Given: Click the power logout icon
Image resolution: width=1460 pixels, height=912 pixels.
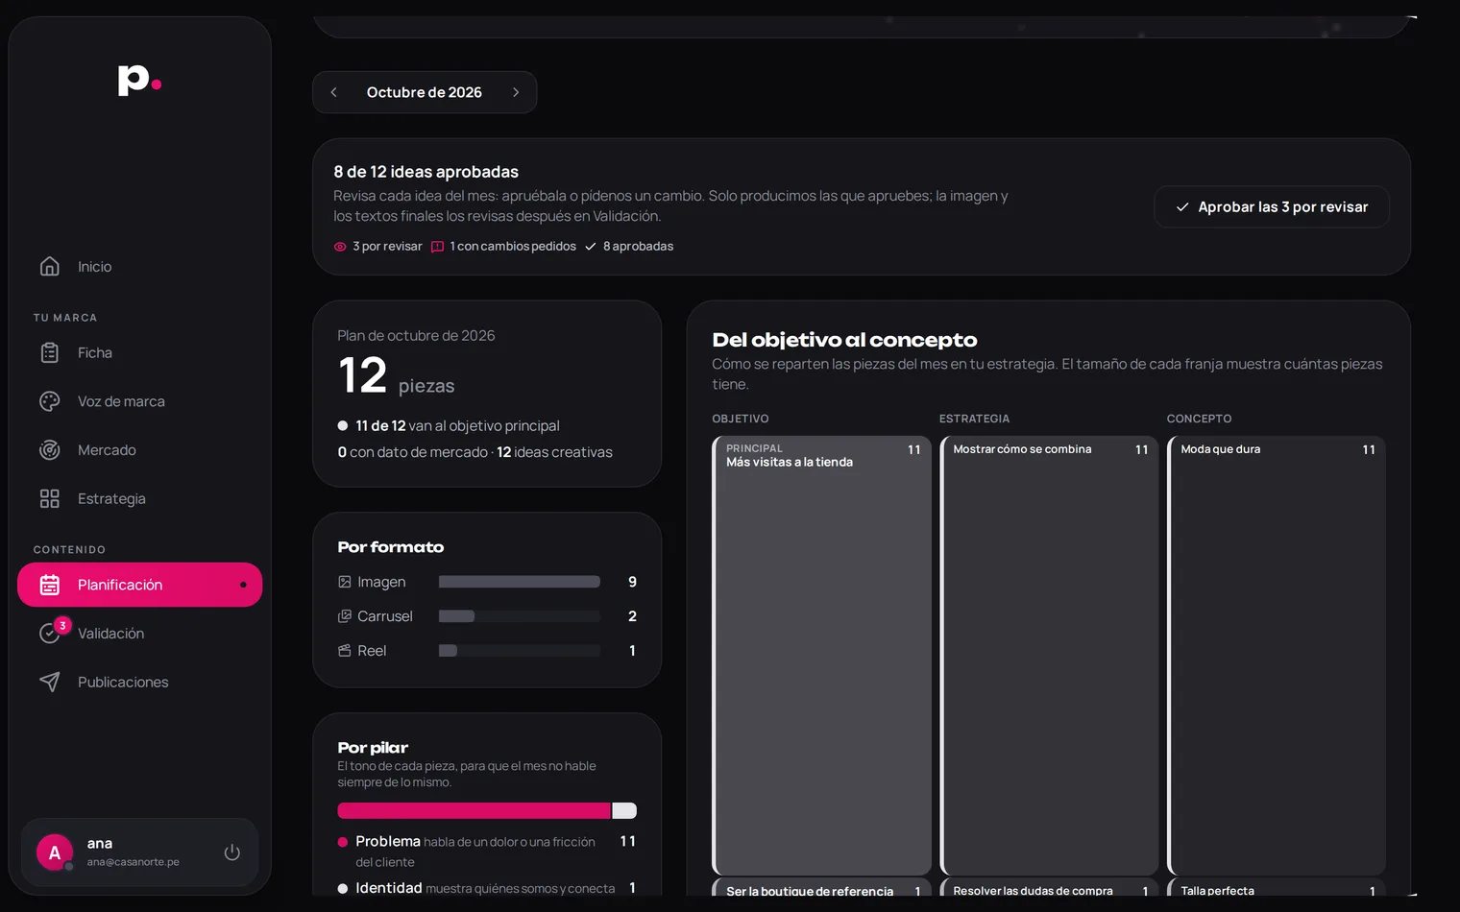Looking at the screenshot, I should pos(232,852).
